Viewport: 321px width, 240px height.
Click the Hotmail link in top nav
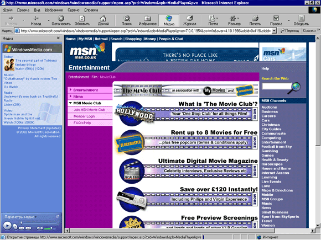(x=101, y=39)
